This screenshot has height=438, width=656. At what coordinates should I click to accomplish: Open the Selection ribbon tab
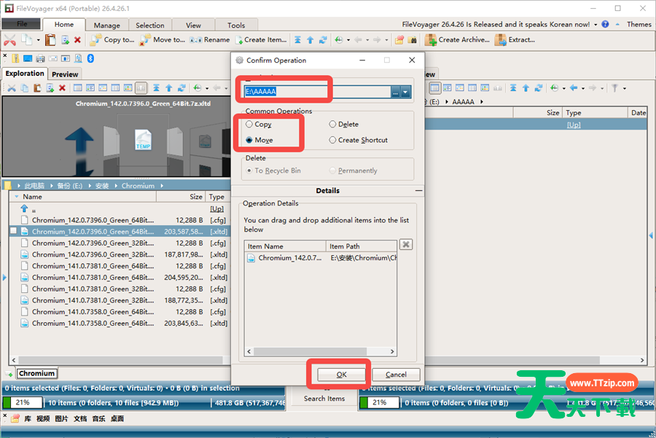click(149, 25)
